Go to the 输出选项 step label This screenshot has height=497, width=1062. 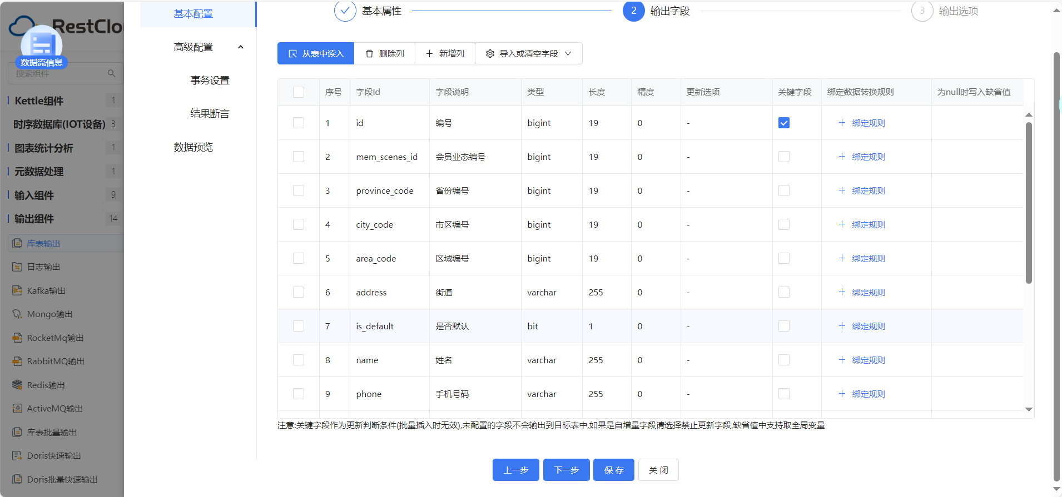[x=959, y=11]
